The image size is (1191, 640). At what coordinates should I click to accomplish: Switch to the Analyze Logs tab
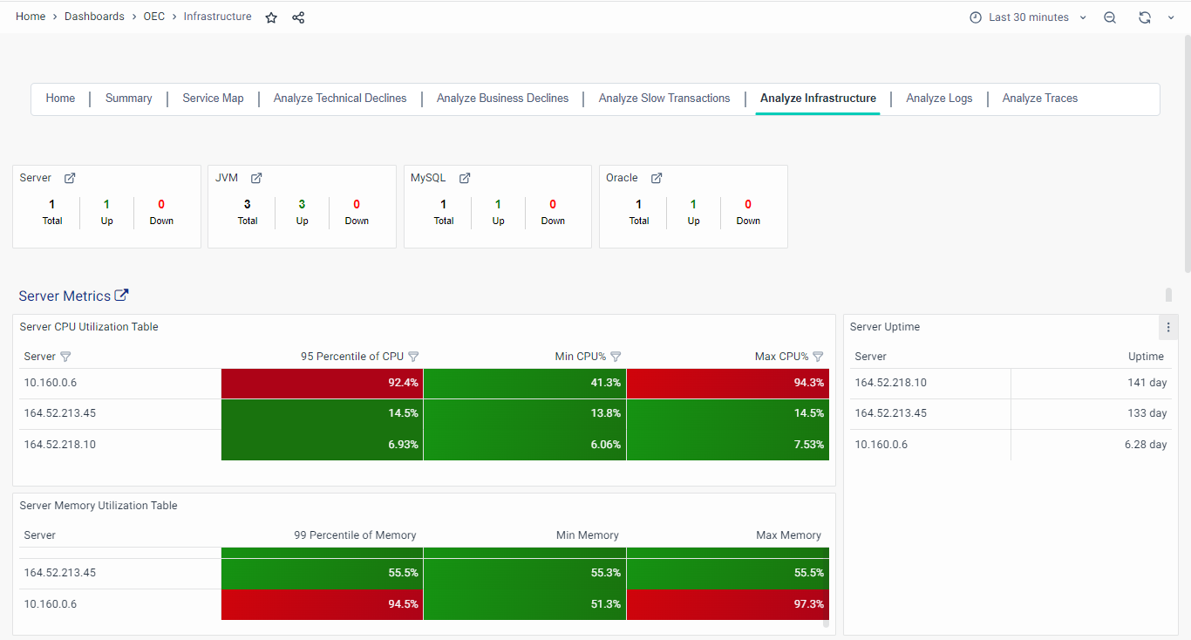click(x=939, y=99)
